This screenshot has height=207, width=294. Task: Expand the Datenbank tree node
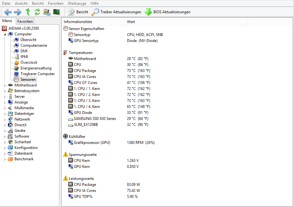tap(5, 154)
